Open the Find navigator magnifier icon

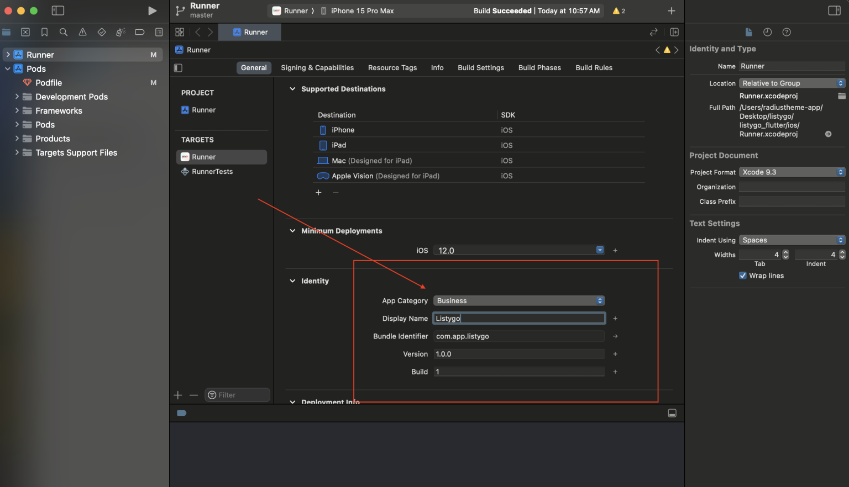coord(64,32)
